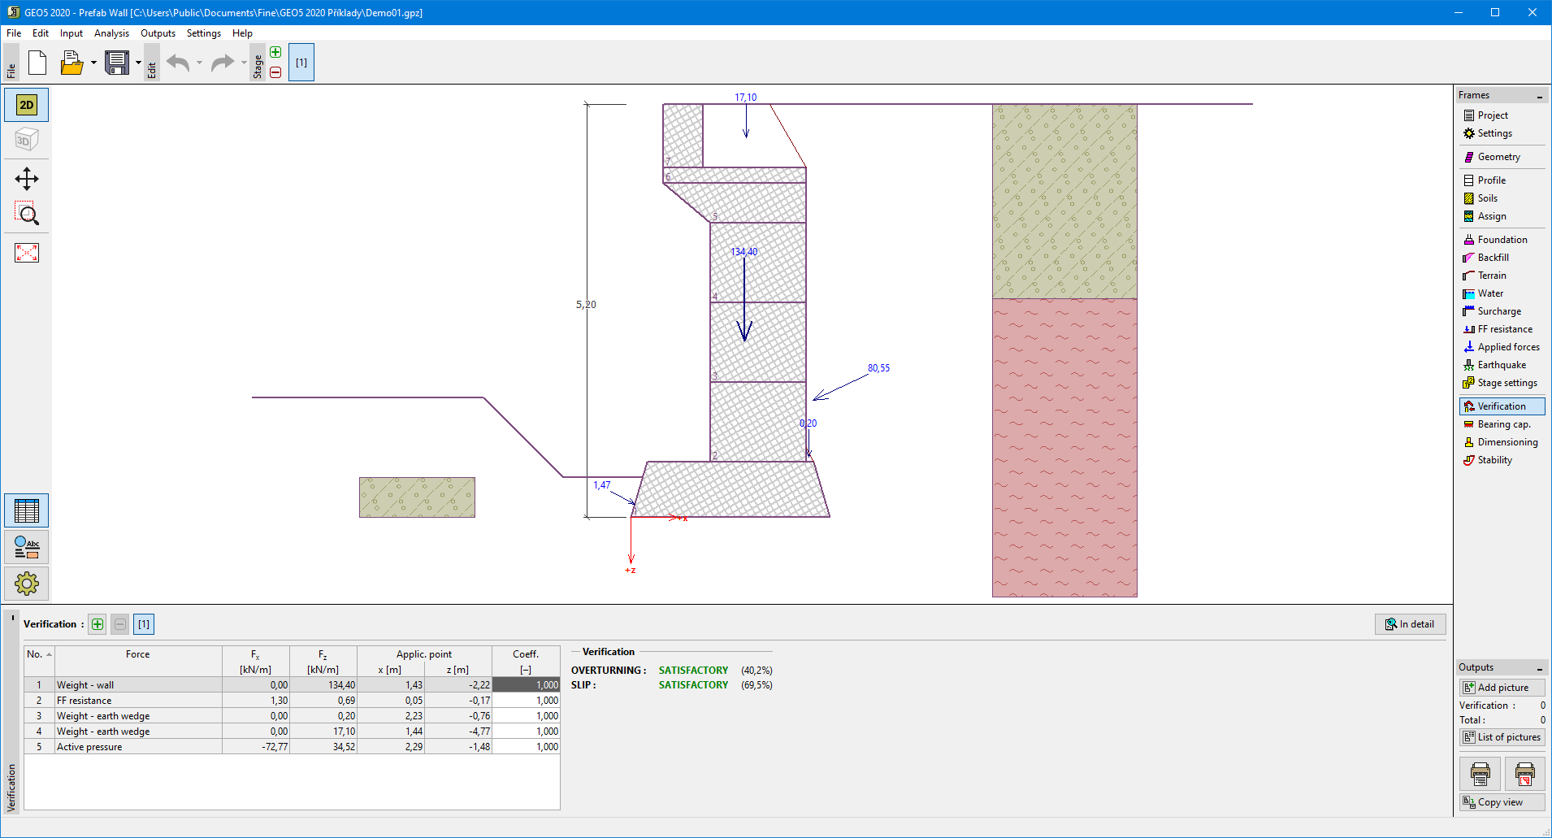Click the print icon in Outputs panel
Screen dimensions: 1552x838
coord(1480,774)
